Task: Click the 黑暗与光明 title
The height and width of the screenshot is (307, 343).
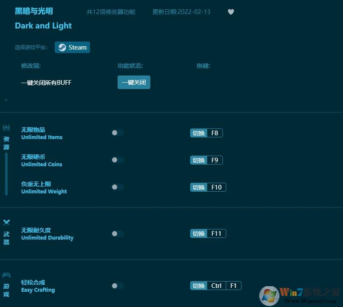Action: [x=34, y=11]
